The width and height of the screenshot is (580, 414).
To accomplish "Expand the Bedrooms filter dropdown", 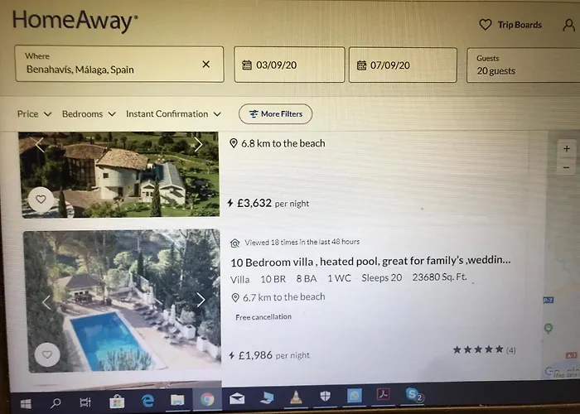I will click(89, 114).
